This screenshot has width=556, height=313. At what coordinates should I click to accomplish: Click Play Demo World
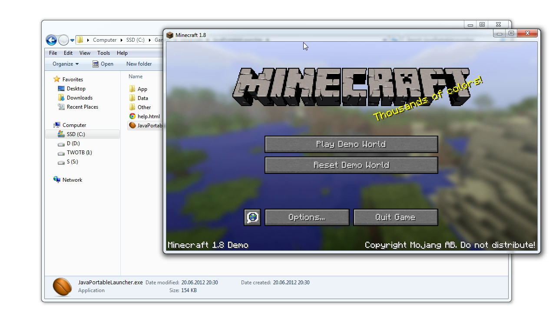click(351, 144)
